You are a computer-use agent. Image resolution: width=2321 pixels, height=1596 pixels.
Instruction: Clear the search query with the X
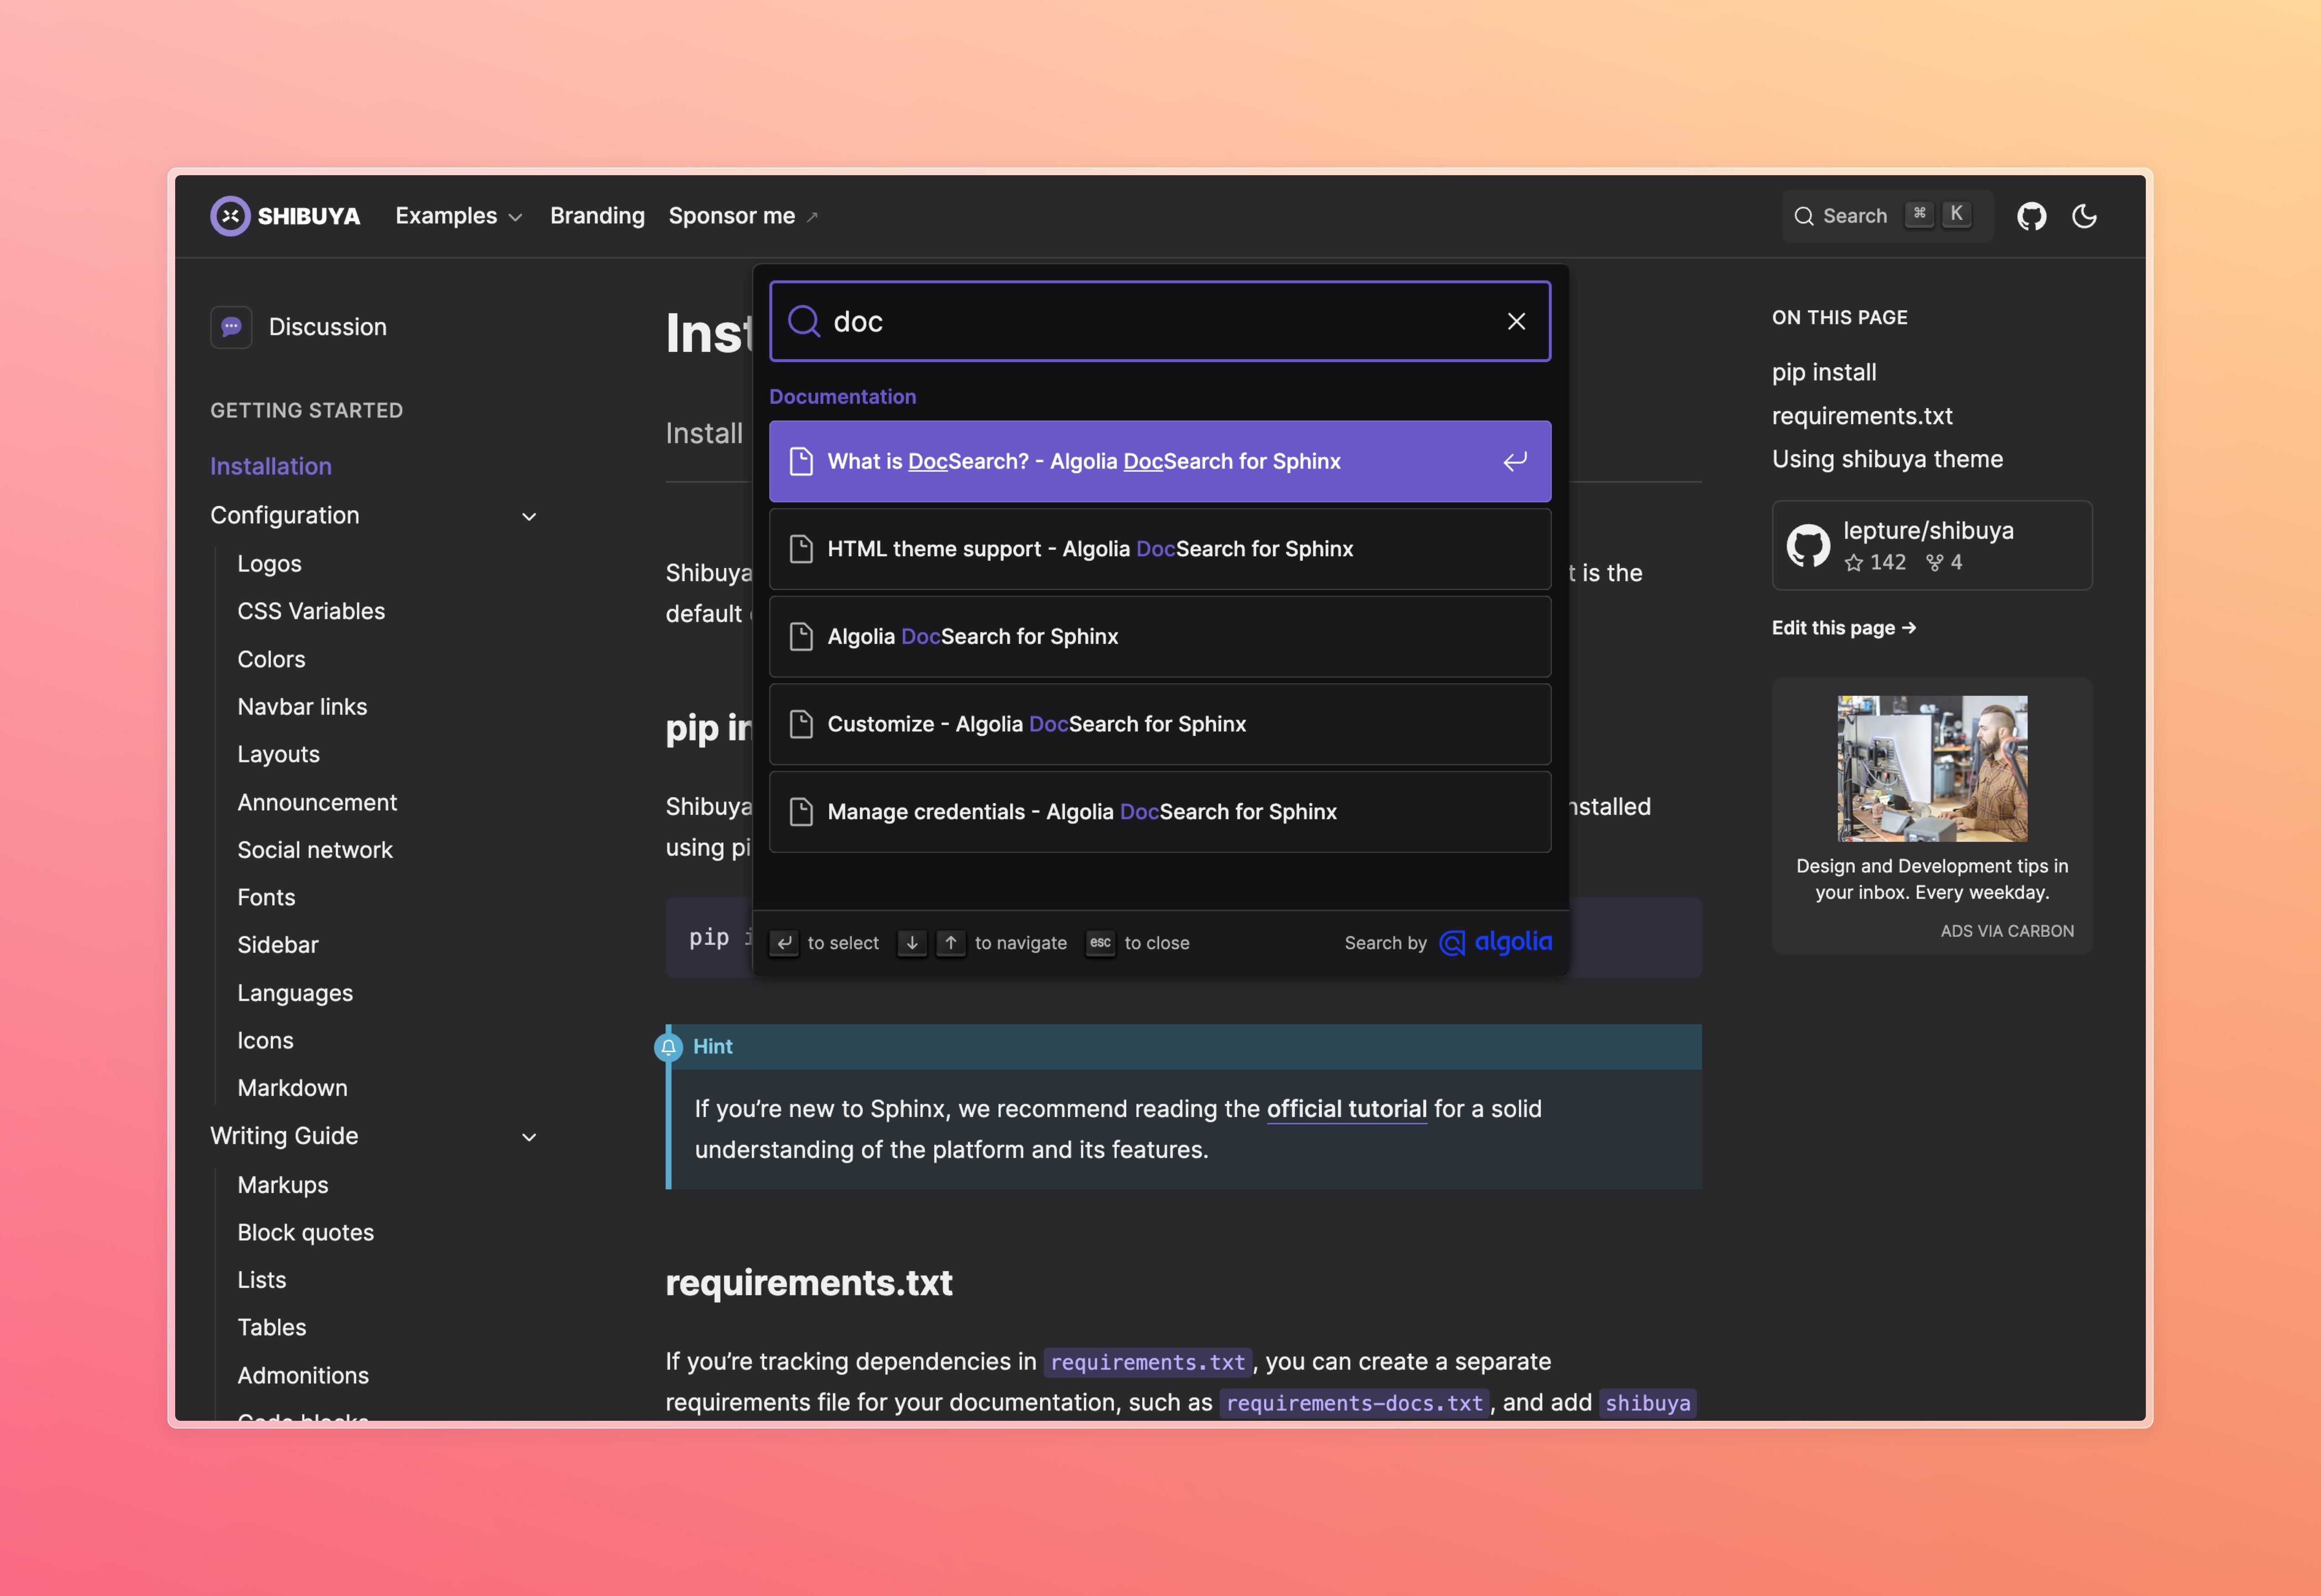click(1516, 321)
